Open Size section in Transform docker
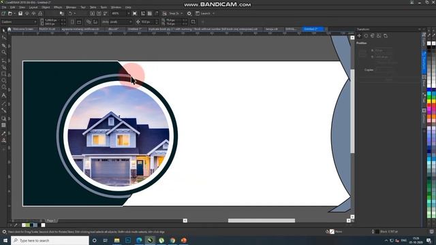 coord(379,36)
